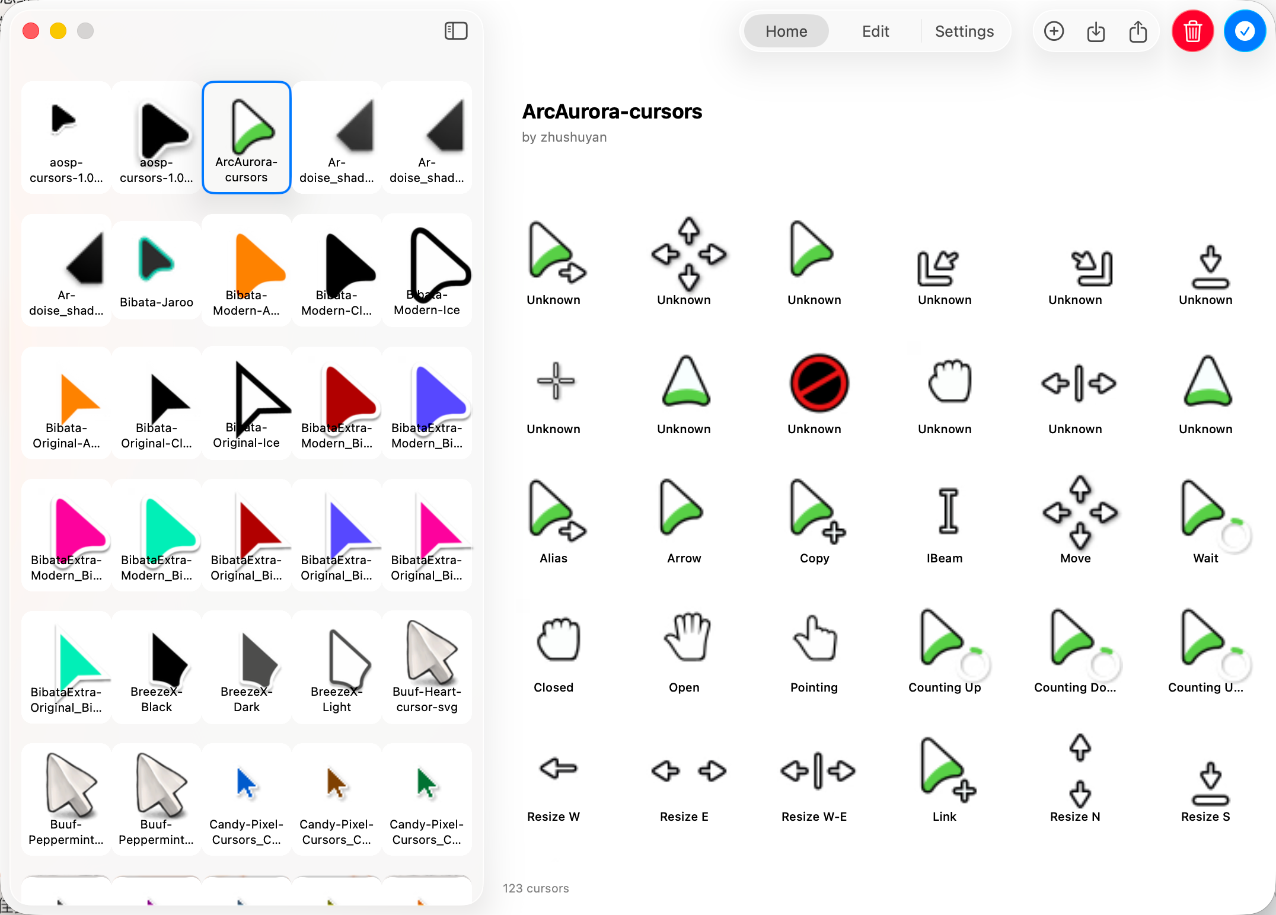Viewport: 1276px width, 915px height.
Task: Select the Resize W cursor
Action: (557, 769)
